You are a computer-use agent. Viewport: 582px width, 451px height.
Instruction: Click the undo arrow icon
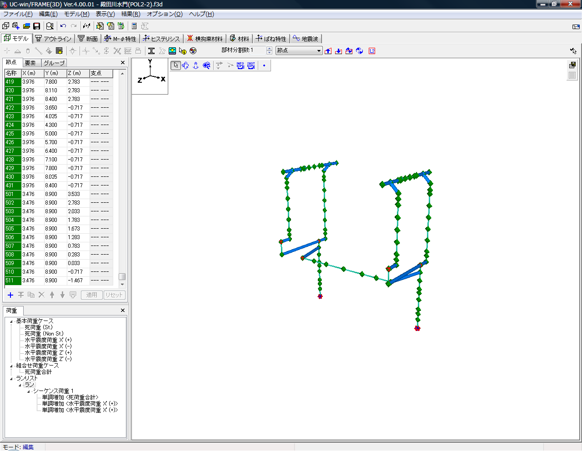tap(63, 26)
